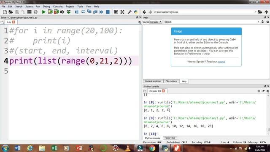Stop debugging blue square icon
This screenshot has height=152, width=270.
click(108, 12)
